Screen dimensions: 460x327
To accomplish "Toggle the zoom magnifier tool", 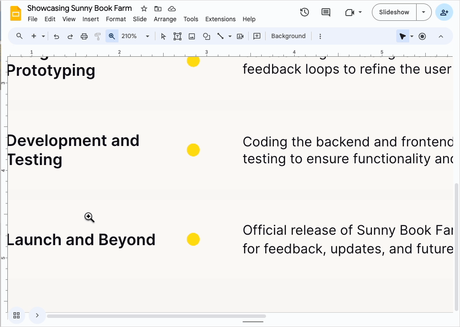I will pyautogui.click(x=112, y=36).
